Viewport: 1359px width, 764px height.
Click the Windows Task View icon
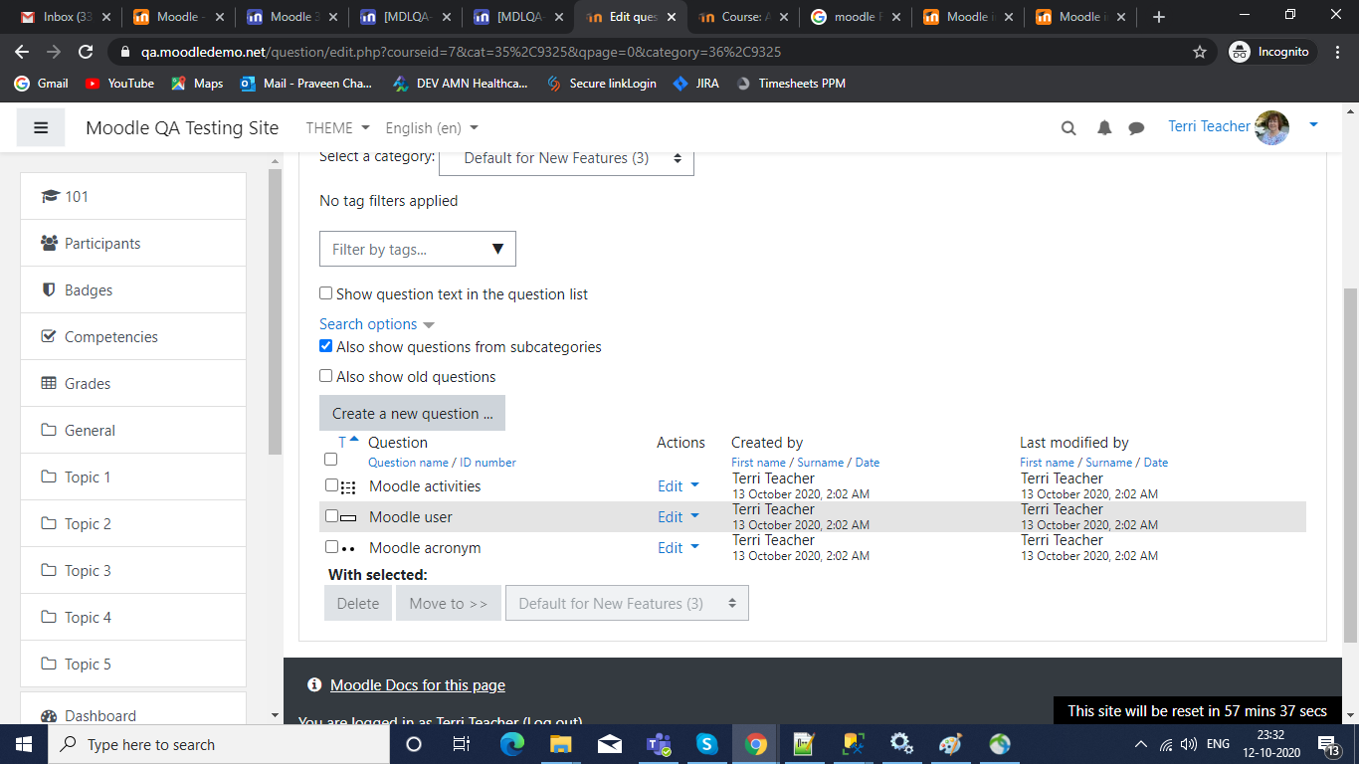(x=462, y=744)
